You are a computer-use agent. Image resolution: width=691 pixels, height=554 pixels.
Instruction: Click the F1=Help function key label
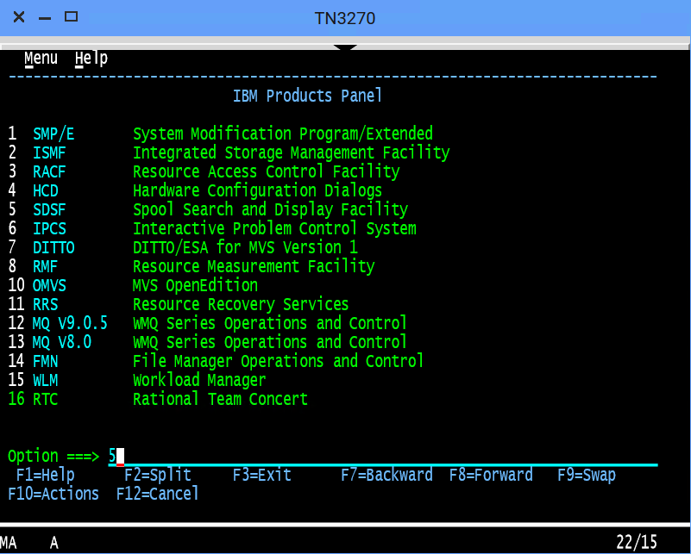pos(46,476)
